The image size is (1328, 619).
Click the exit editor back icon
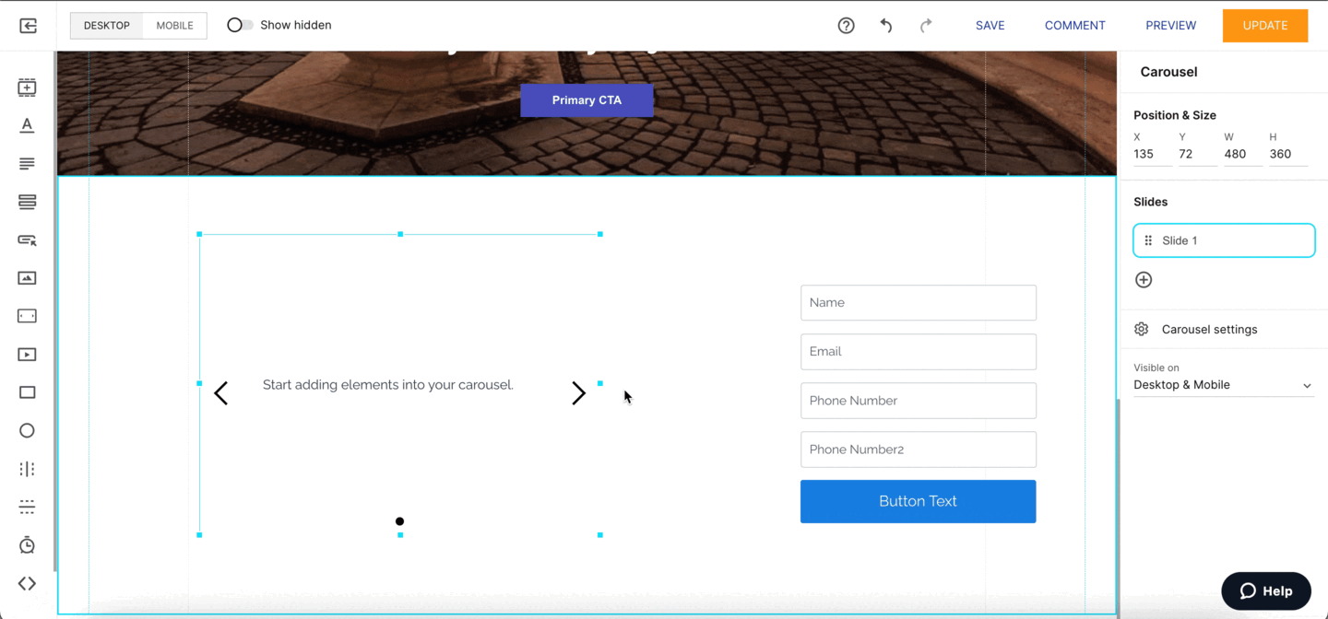tap(28, 26)
